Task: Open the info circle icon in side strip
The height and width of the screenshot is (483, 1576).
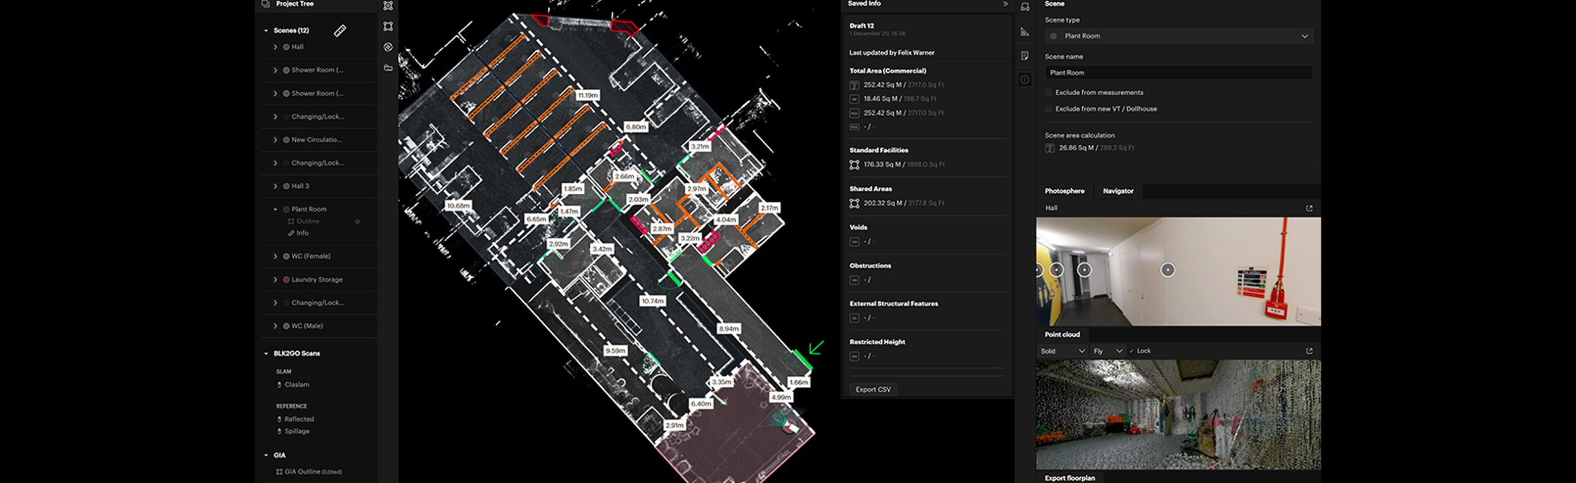Action: [1024, 79]
